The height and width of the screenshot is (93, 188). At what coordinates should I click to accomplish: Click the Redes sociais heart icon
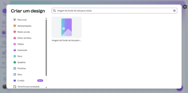point(15,32)
